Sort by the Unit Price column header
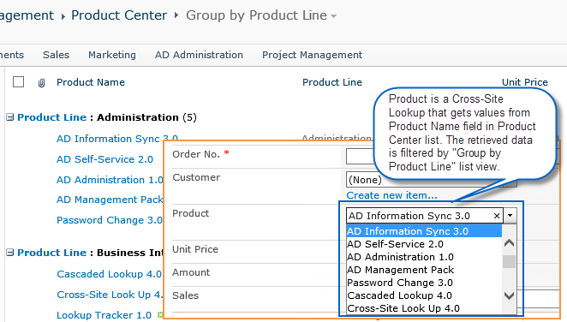 tap(525, 82)
